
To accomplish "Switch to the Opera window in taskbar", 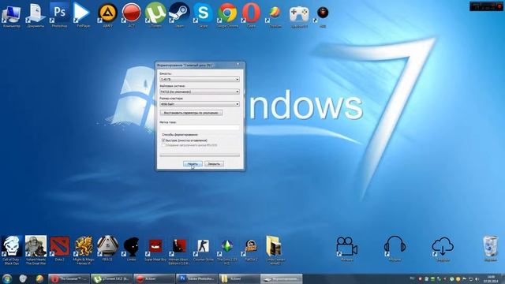I will tap(69, 278).
